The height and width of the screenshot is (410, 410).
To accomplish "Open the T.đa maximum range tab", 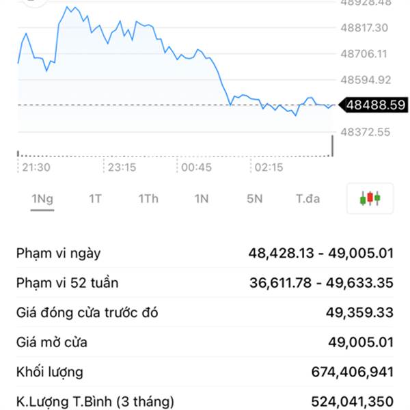I will coord(307,199).
